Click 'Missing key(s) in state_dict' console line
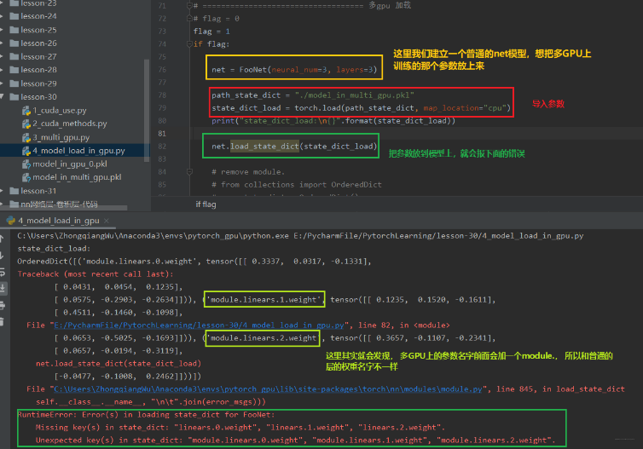643x449 pixels. tap(240, 428)
